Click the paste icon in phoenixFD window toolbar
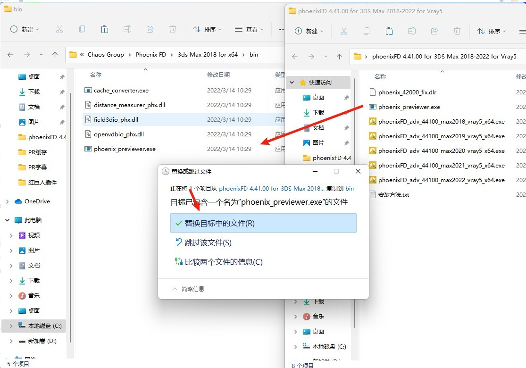 [x=389, y=31]
